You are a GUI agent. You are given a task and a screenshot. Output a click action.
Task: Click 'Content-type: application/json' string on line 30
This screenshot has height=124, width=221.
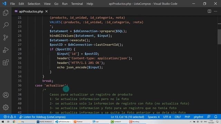coord(99,58)
